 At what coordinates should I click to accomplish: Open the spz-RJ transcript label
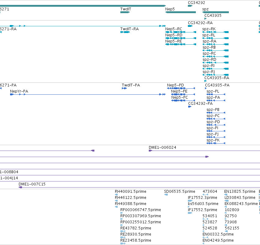click(209, 72)
